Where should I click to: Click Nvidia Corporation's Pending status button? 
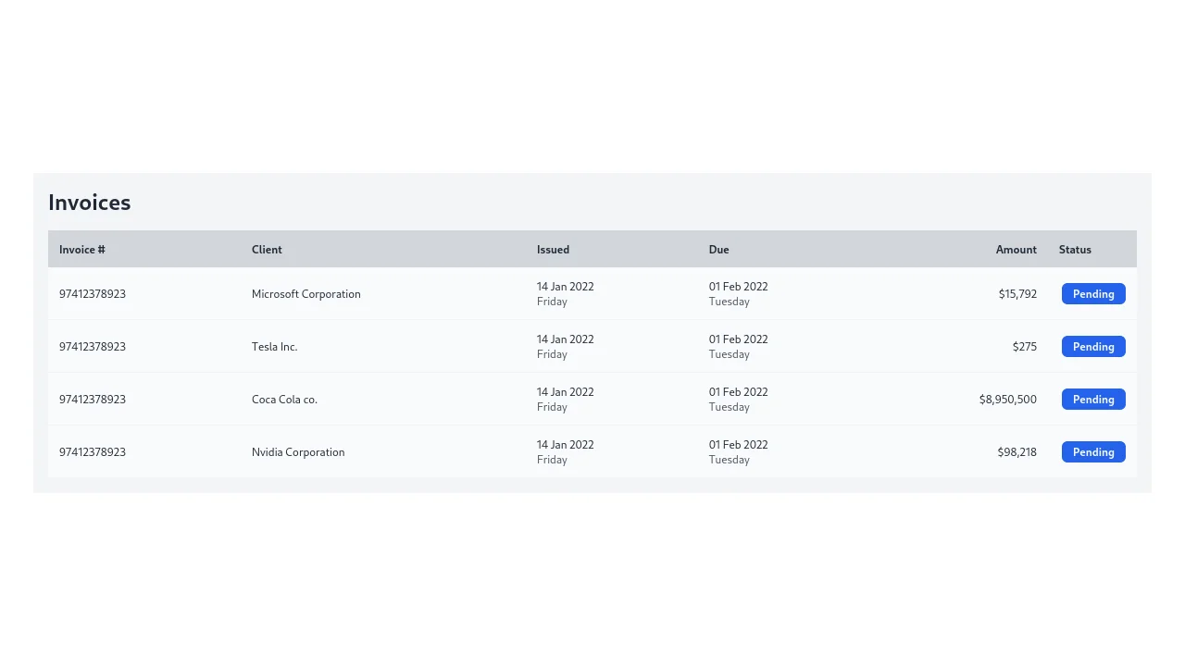tap(1093, 452)
